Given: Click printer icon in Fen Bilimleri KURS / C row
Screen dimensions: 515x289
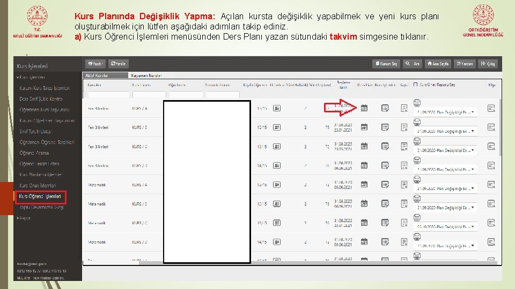Looking at the screenshot, I should [x=417, y=141].
